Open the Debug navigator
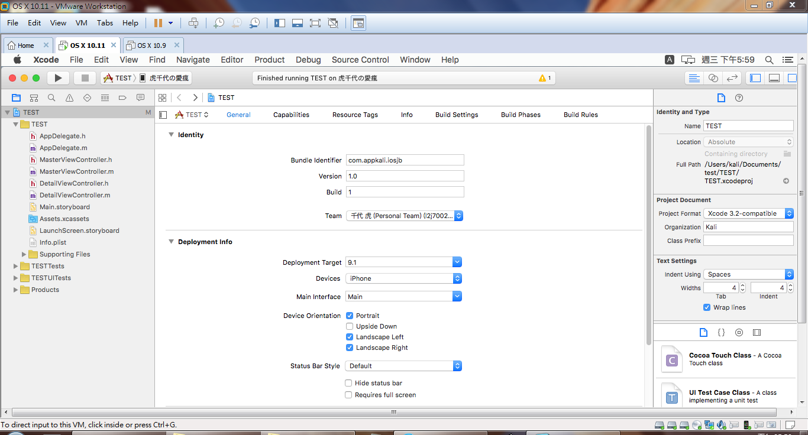808x435 pixels. [x=105, y=98]
